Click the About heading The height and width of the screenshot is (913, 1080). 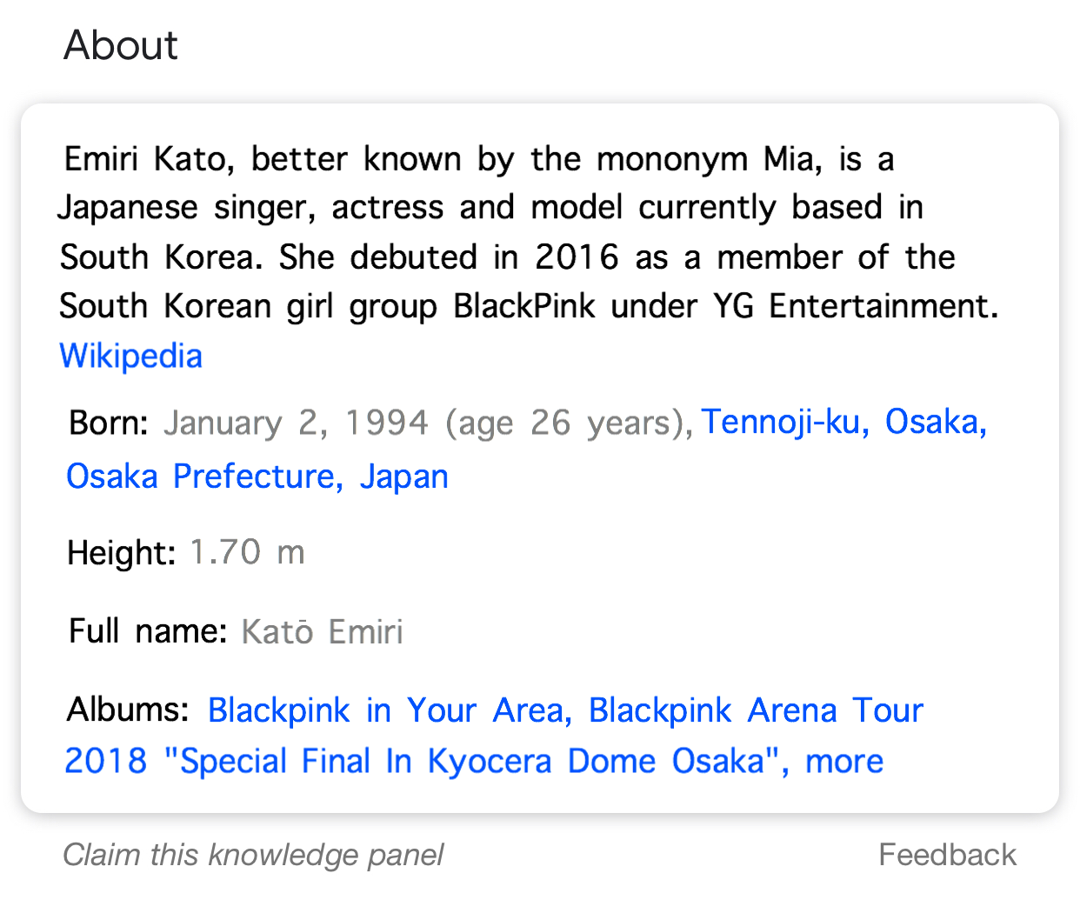[121, 45]
